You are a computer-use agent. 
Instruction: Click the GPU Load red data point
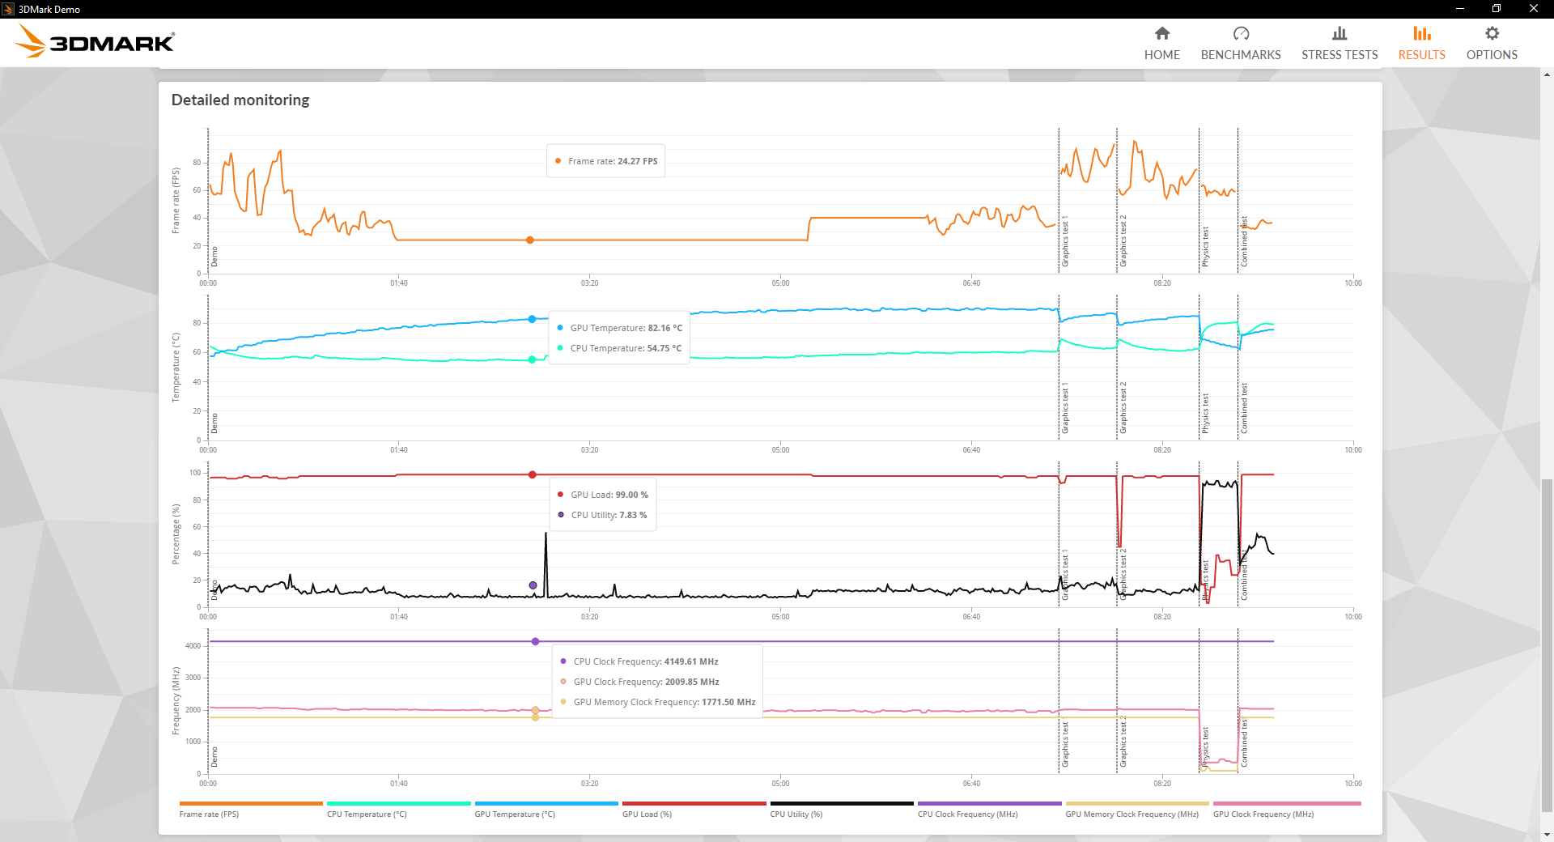533,474
